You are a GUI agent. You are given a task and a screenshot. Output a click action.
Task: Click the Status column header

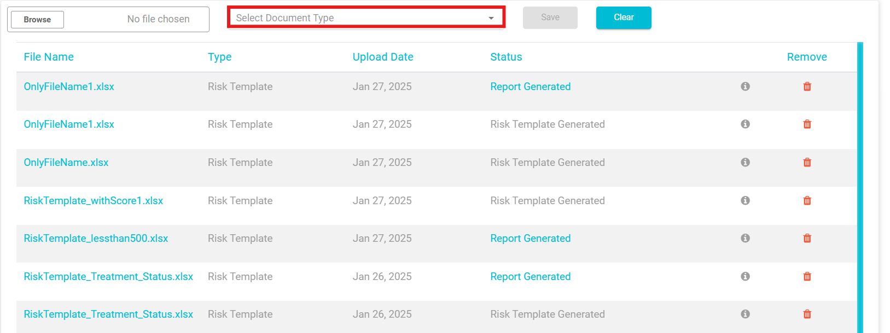506,57
